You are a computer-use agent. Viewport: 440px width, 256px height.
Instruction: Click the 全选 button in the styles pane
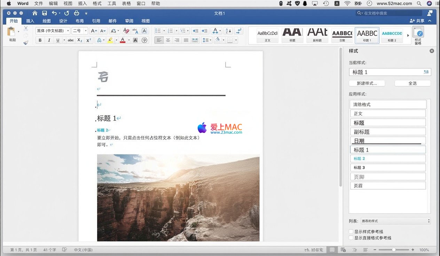(x=412, y=83)
